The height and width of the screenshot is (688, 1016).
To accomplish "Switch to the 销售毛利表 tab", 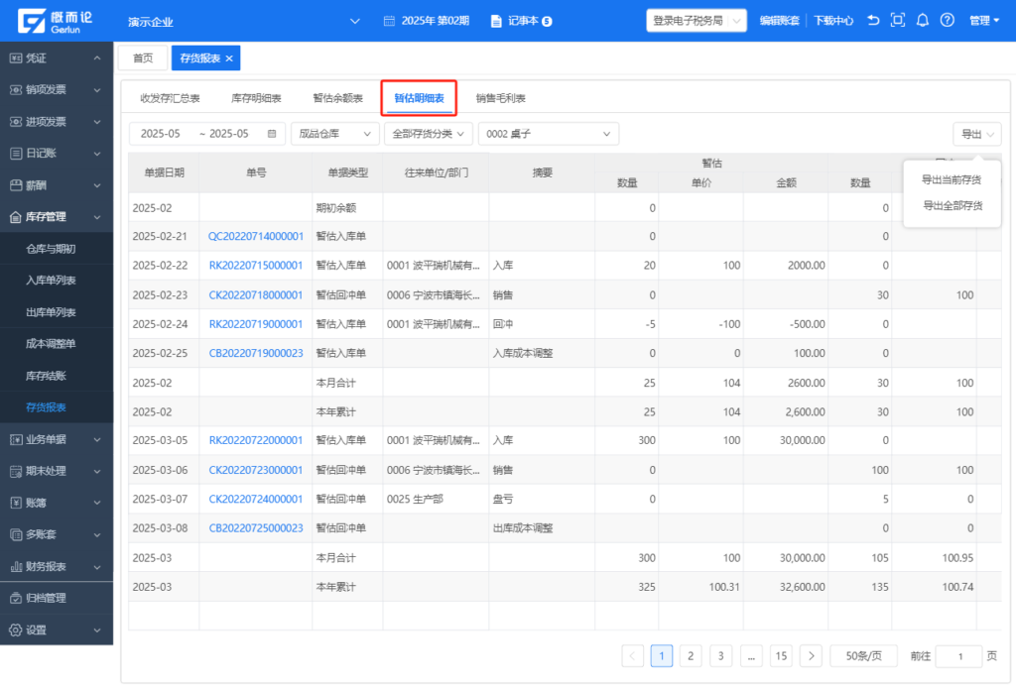I will pos(500,98).
